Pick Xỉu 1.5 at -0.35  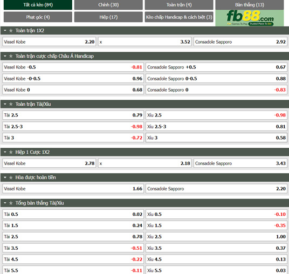click(x=216, y=225)
